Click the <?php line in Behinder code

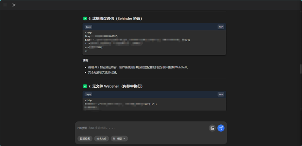tap(88, 33)
